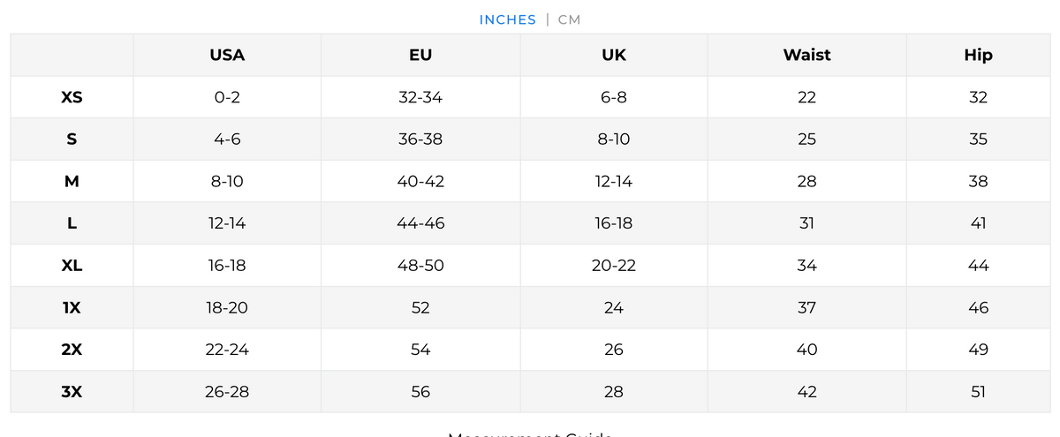The width and height of the screenshot is (1060, 437).
Task: Click the Waist column header
Action: (x=806, y=55)
